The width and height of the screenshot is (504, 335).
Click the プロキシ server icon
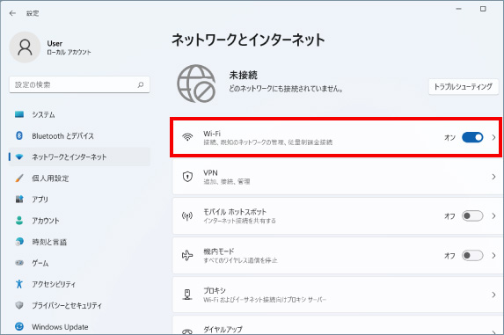pos(187,295)
